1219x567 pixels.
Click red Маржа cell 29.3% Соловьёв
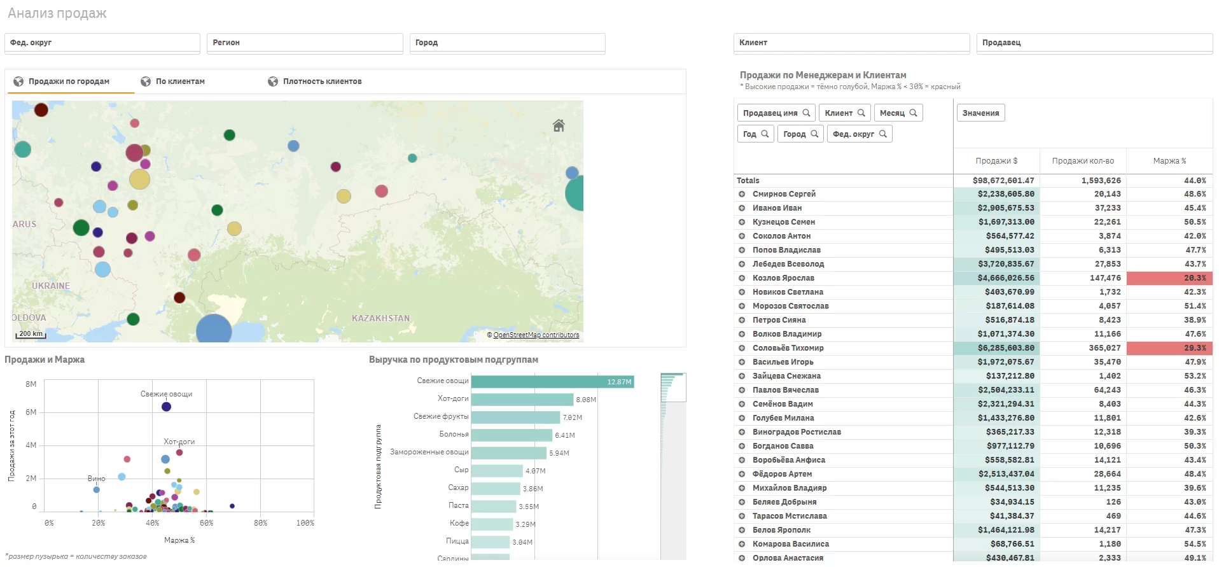(x=1169, y=348)
